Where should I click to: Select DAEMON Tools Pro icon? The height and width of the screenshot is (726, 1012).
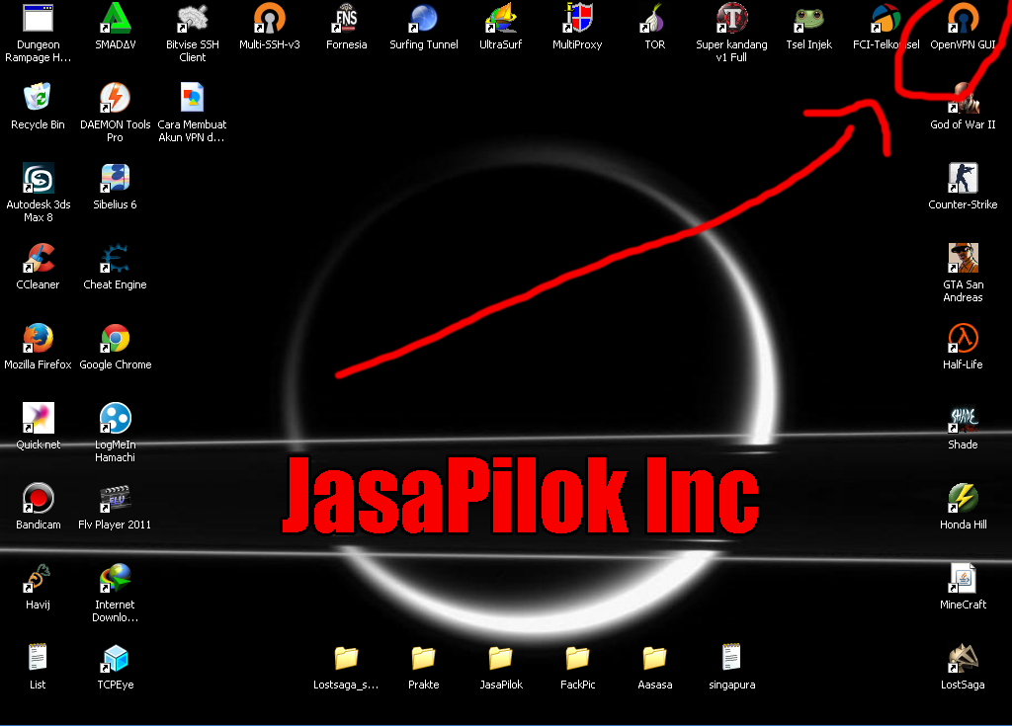tap(115, 98)
